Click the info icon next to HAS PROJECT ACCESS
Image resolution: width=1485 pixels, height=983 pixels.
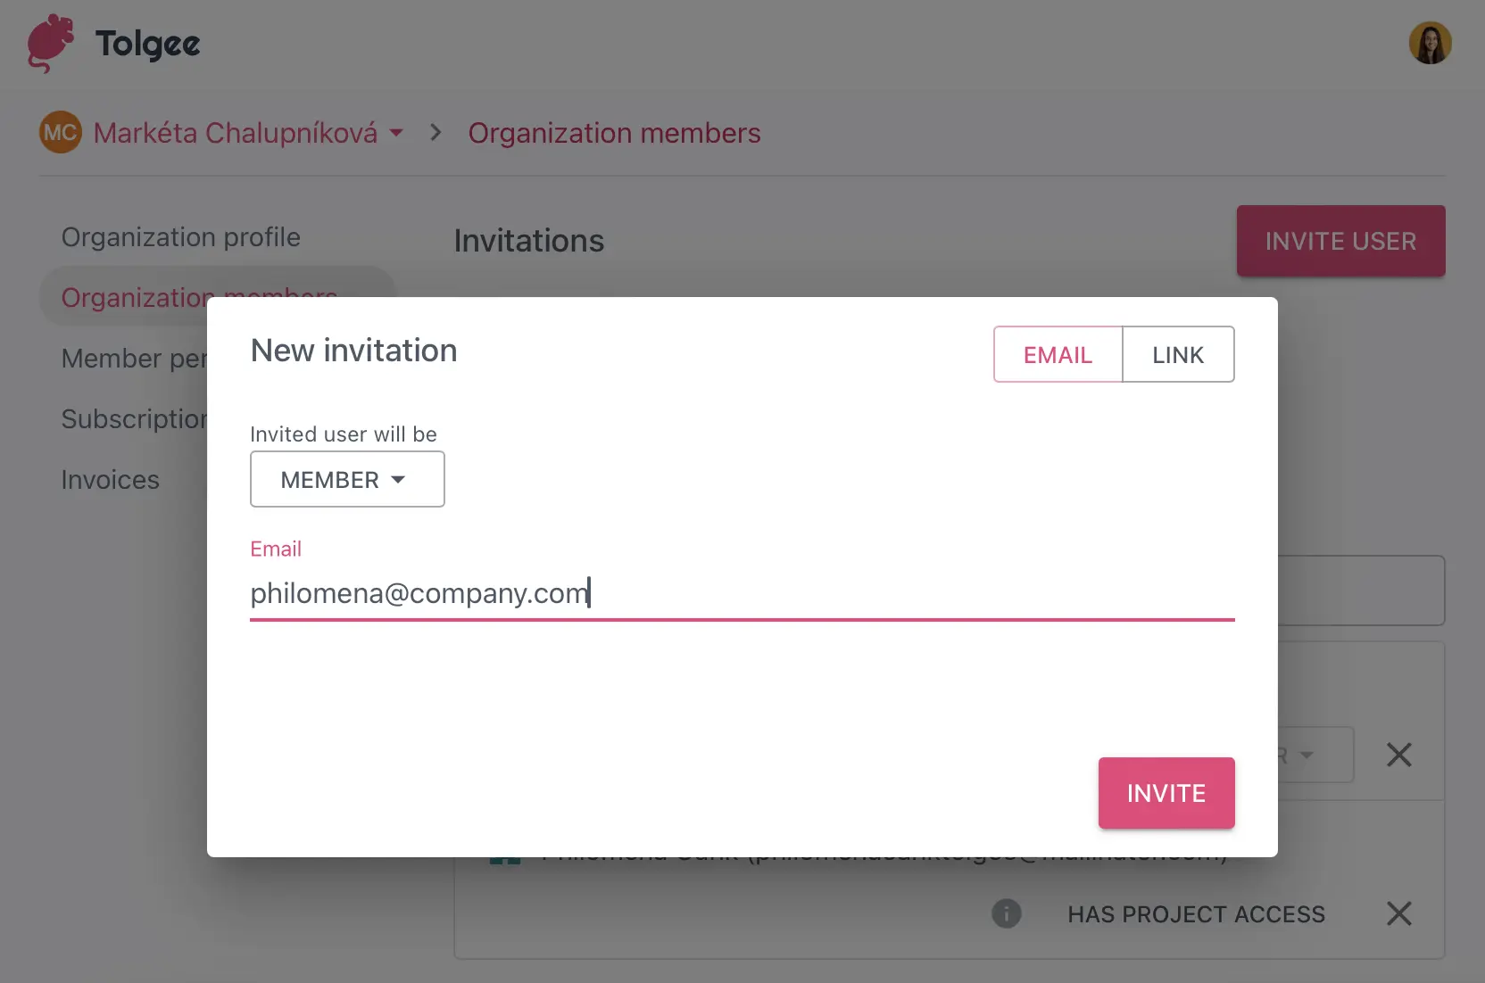(x=1007, y=913)
